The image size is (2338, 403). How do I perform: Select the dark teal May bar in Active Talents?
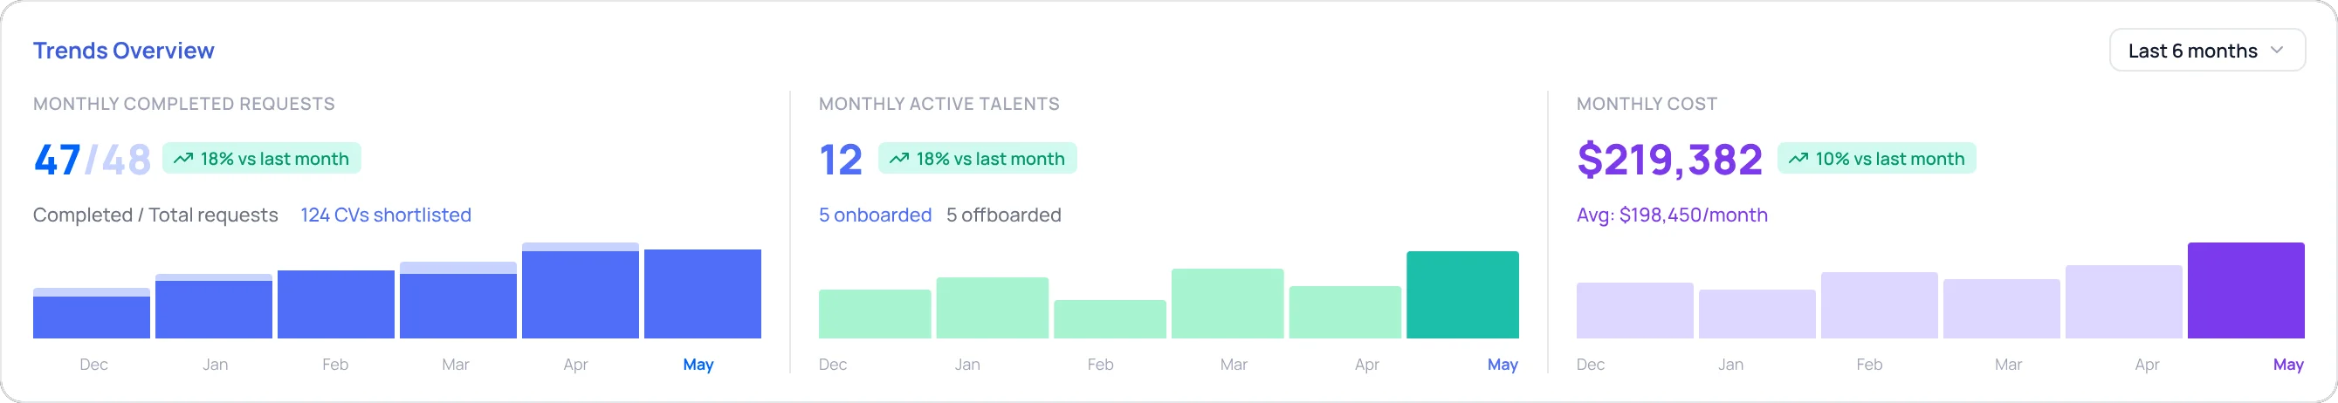pos(1462,295)
